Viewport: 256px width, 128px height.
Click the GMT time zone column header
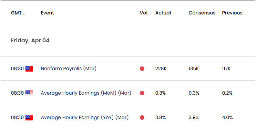click(x=18, y=13)
